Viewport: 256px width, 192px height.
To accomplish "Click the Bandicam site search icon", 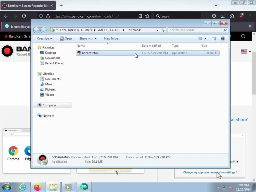I will click(x=243, y=36).
